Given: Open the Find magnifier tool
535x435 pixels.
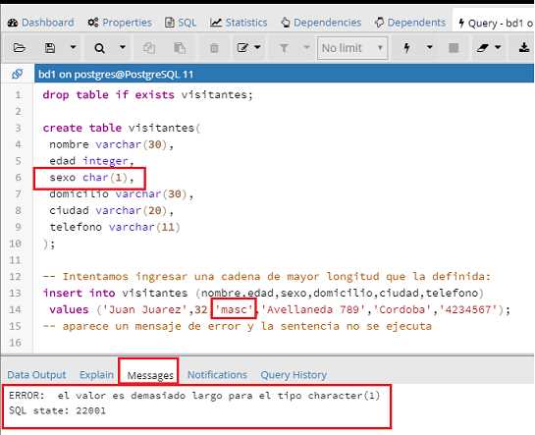Looking at the screenshot, I should [x=99, y=48].
